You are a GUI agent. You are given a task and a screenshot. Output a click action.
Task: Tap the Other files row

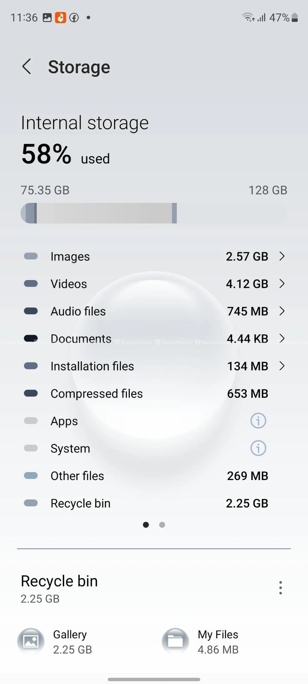tap(154, 476)
